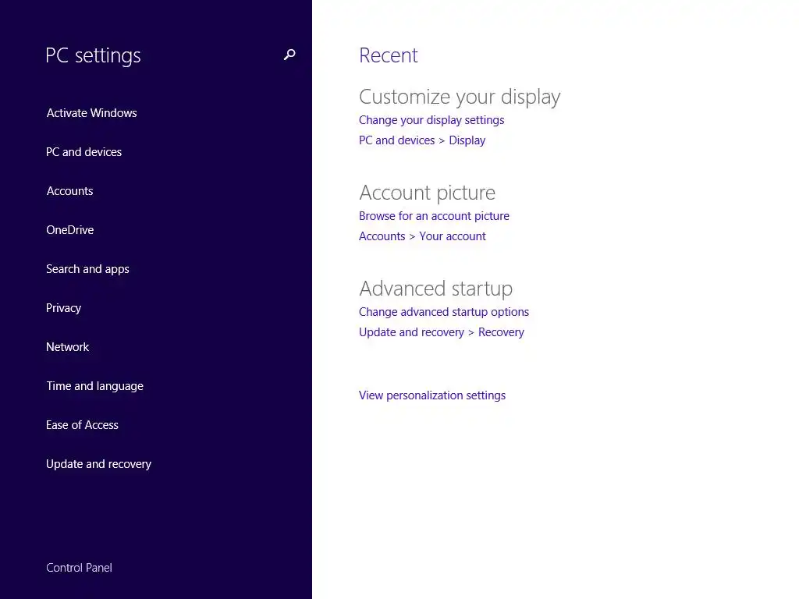The height and width of the screenshot is (599, 799).
Task: Follow Update and recovery > Recovery link
Action: [x=442, y=332]
